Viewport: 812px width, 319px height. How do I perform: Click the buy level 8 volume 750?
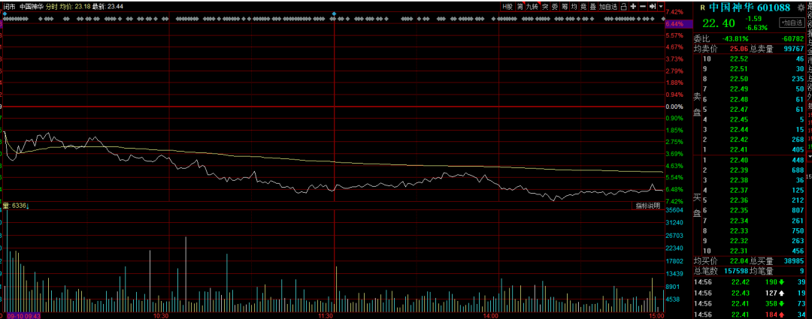tap(798, 230)
